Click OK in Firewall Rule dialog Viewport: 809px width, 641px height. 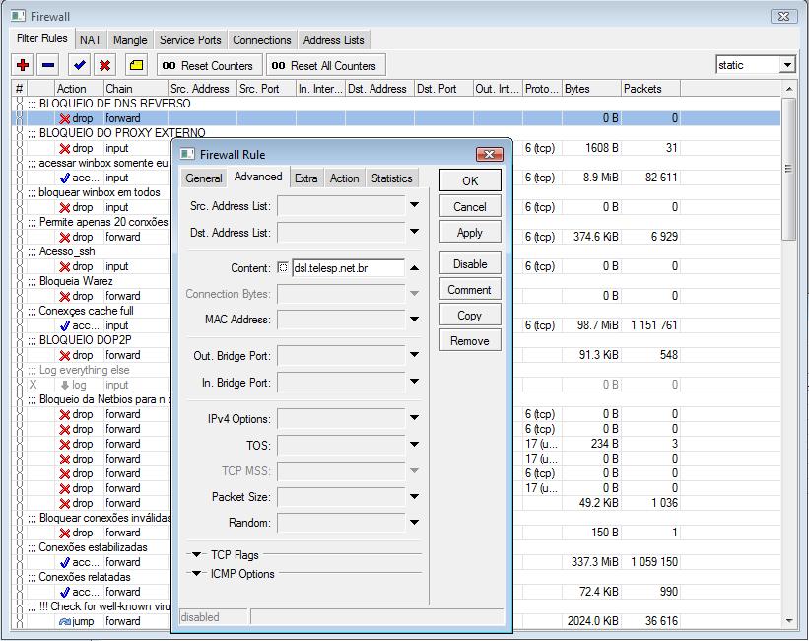(x=470, y=180)
